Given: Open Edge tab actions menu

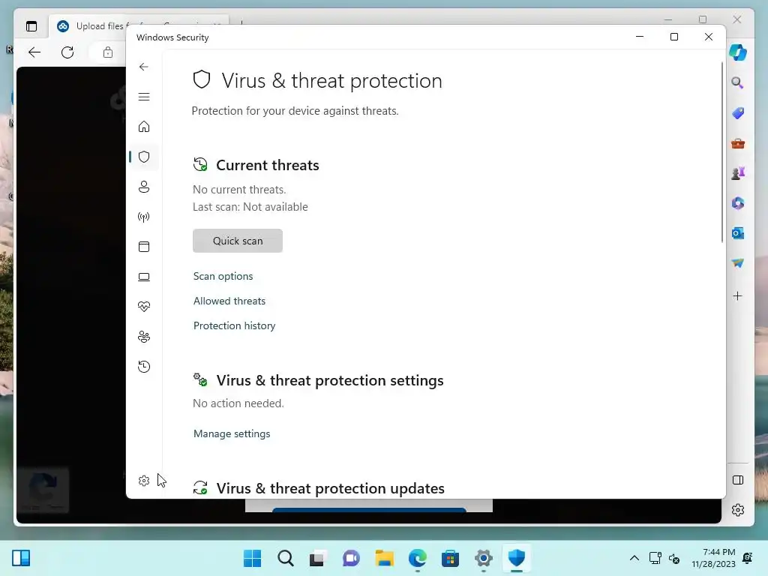Looking at the screenshot, I should tap(31, 26).
